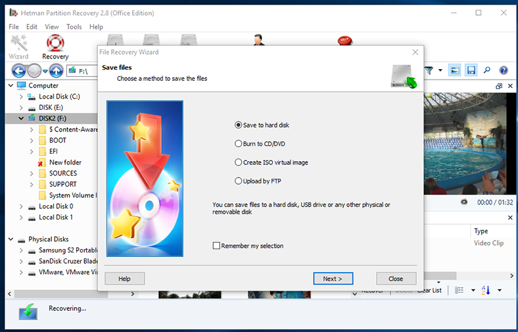Screen dimensions: 518x332
Task: Close the File Recovery Wizard dialog
Action: pos(415,52)
